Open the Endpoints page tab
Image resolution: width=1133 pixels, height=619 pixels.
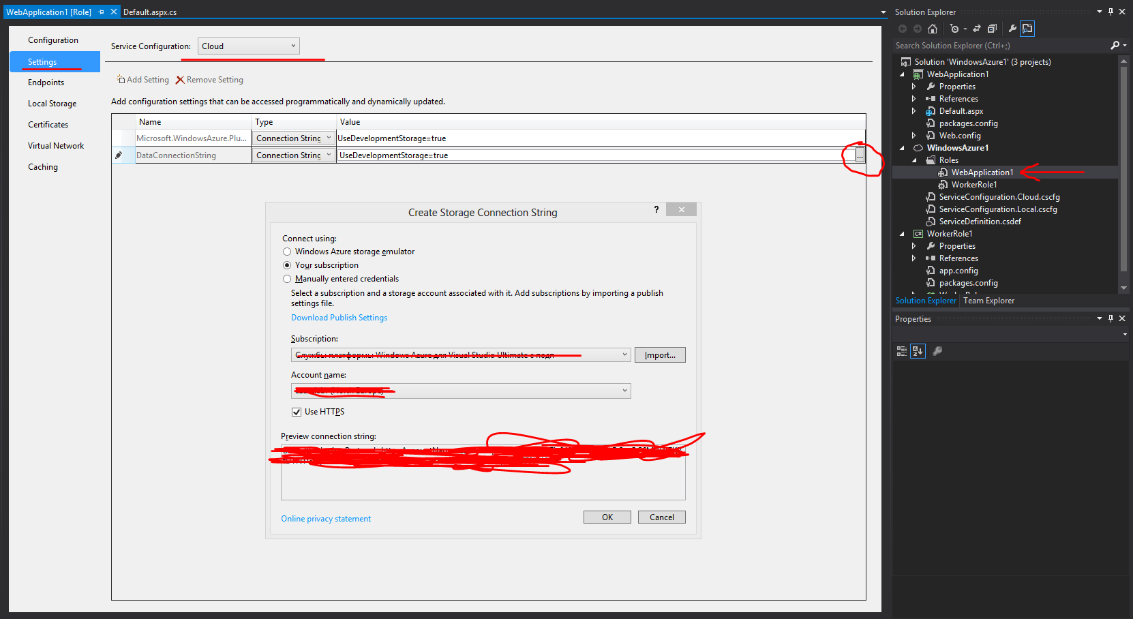[55, 82]
